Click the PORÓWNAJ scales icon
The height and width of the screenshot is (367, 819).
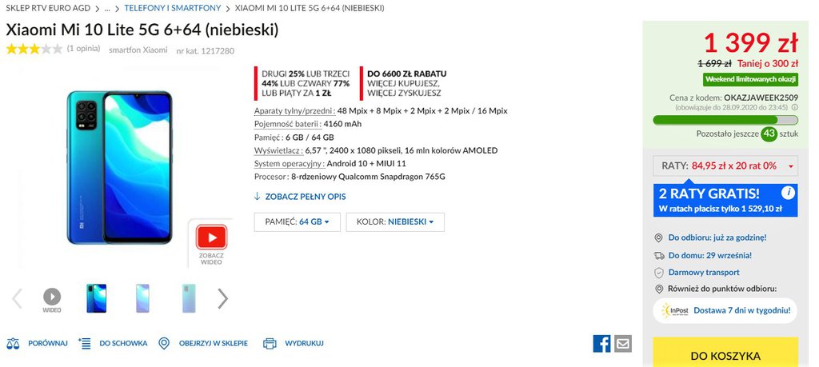pyautogui.click(x=14, y=343)
